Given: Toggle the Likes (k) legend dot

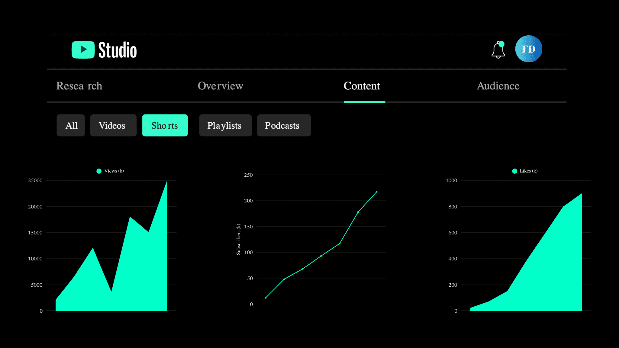Looking at the screenshot, I should [514, 171].
